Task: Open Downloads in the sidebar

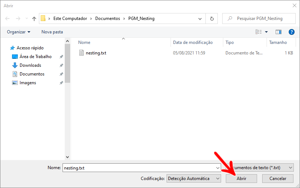Action: 27,65
